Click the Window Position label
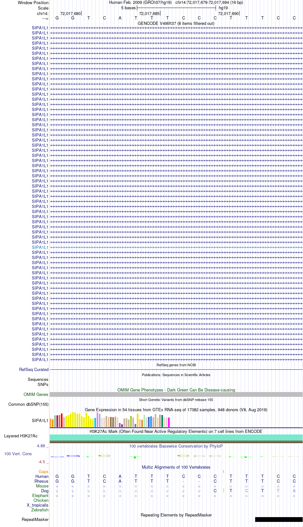 pos(33,3)
